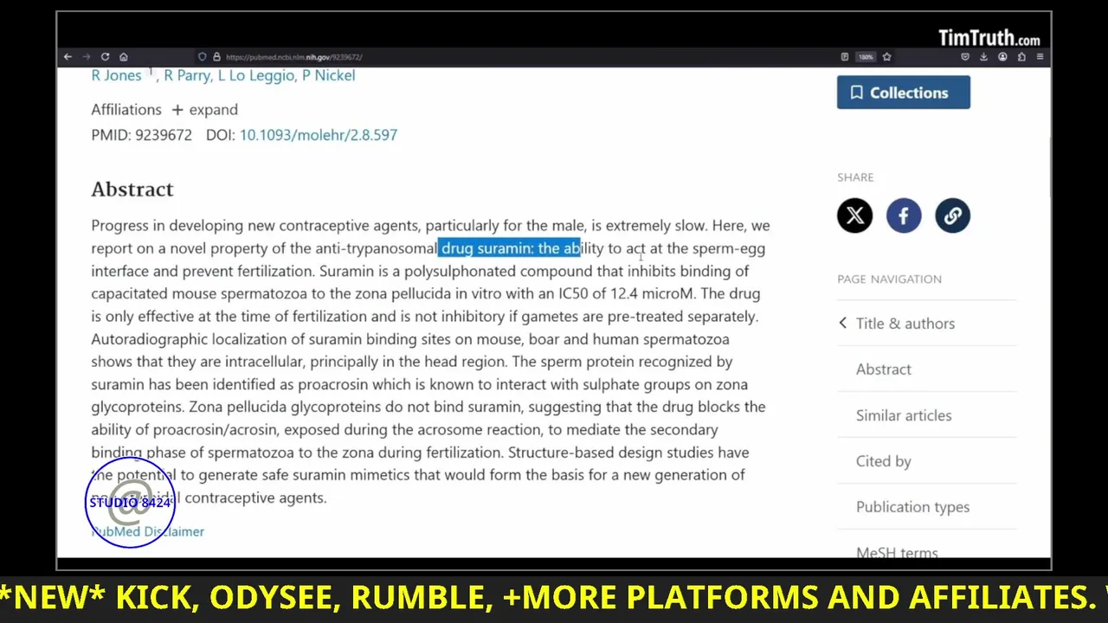1108x623 pixels.
Task: Open the Collections button
Action: click(x=903, y=93)
